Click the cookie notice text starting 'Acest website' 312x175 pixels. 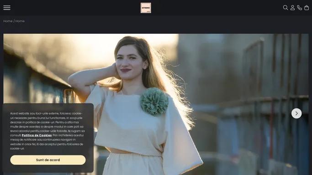click(48, 131)
